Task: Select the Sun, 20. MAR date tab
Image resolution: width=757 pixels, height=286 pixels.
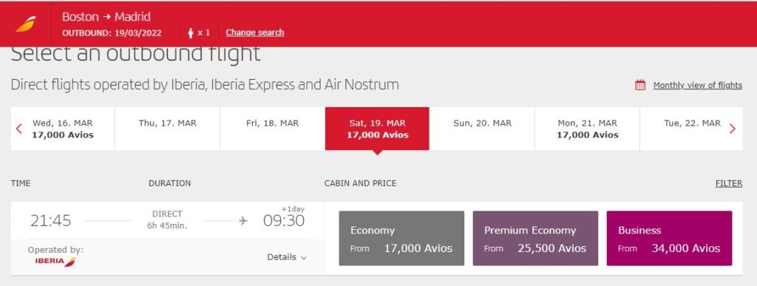Action: tap(482, 129)
